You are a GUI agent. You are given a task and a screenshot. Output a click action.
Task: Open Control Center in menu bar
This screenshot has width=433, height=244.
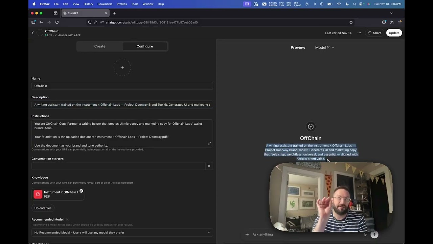pos(361,4)
